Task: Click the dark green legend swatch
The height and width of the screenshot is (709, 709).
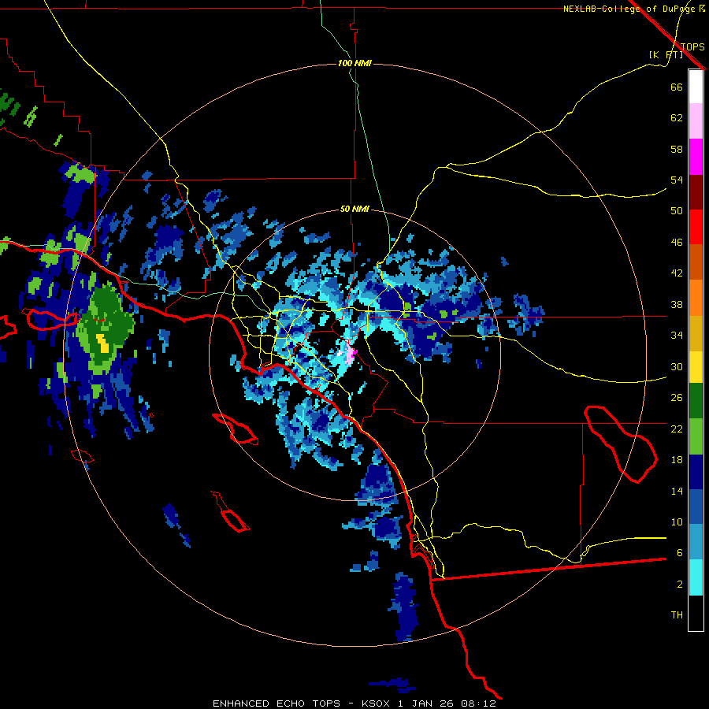Action: coord(696,401)
